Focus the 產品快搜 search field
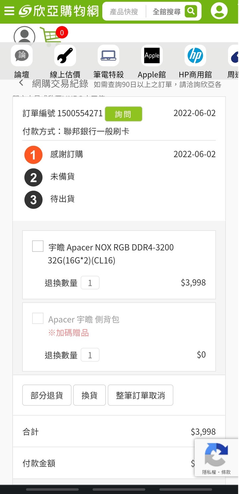 click(x=124, y=12)
